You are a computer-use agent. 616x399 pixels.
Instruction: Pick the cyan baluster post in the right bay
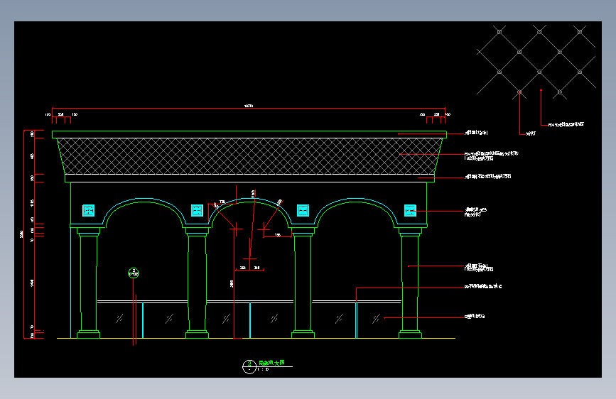357,320
